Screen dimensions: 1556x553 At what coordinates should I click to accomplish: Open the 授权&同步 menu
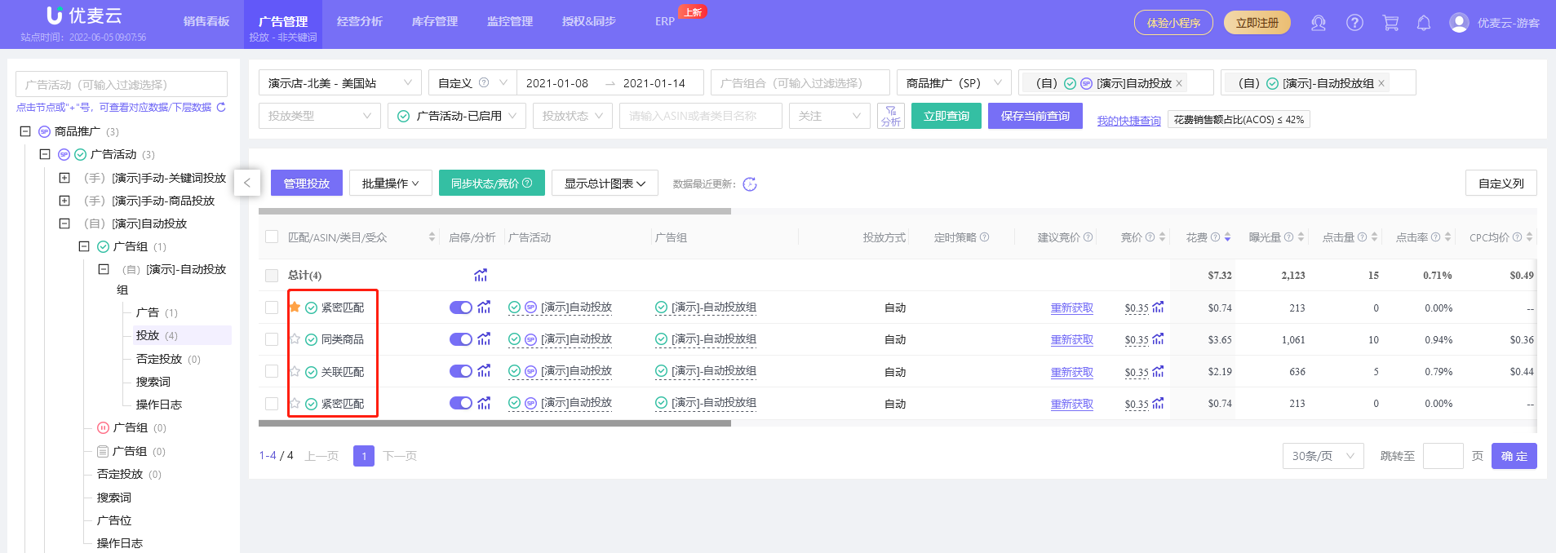coord(589,21)
